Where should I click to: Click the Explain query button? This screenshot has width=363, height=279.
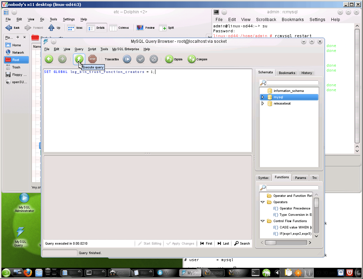tap(174, 59)
